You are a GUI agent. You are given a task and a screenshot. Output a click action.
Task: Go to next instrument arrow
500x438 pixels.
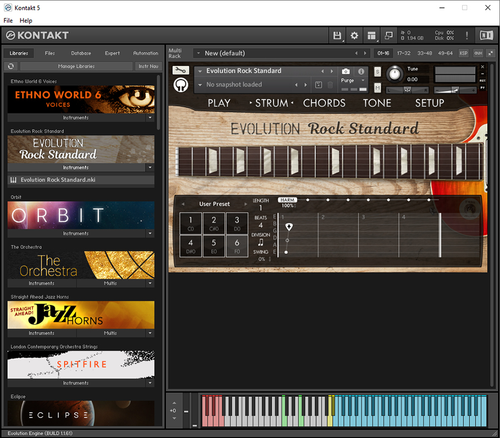(332, 72)
